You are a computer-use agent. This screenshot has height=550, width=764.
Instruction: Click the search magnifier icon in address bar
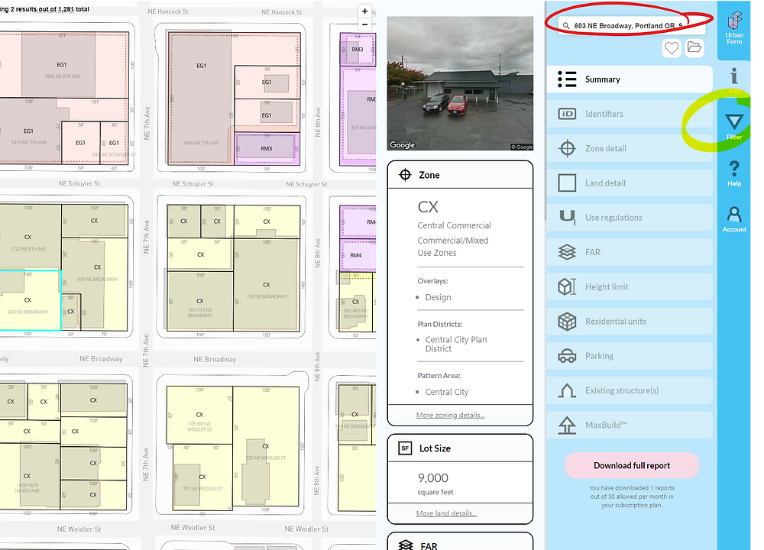(565, 25)
